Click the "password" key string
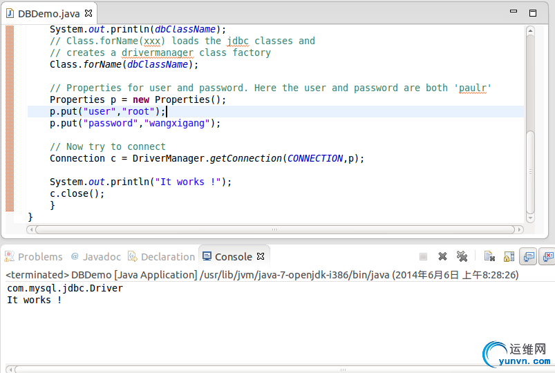Screen dimensions: 555x373 pyautogui.click(x=111, y=123)
